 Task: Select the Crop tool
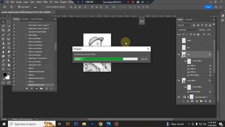(x=3, y=30)
